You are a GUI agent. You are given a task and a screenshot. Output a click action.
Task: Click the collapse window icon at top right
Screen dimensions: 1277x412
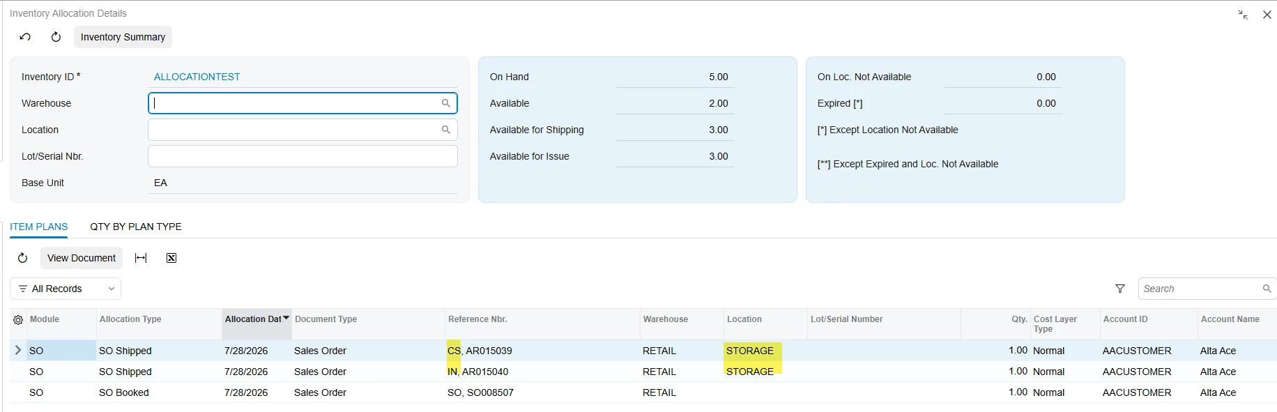[x=1243, y=15]
